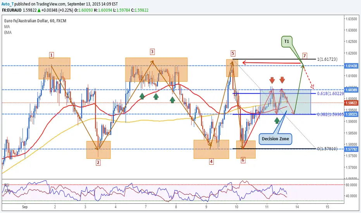Select the EMA indicator label

pos(8,33)
